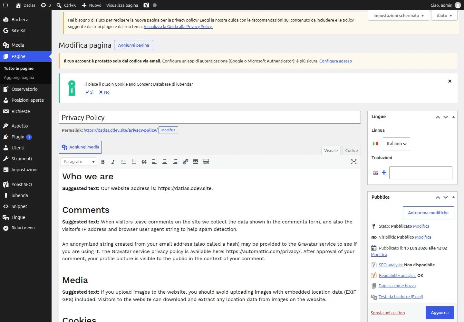Open Yoast SEO menu in admin bar
The image size is (464, 322).
(x=146, y=5)
